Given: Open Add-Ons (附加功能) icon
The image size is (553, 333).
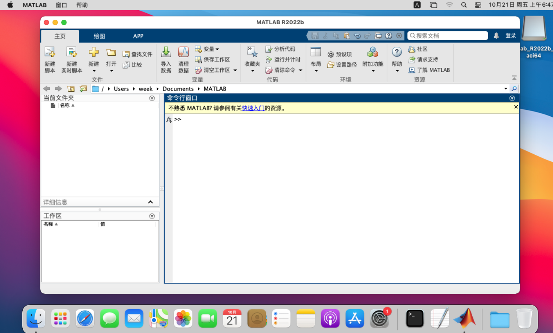Looking at the screenshot, I should tap(373, 52).
